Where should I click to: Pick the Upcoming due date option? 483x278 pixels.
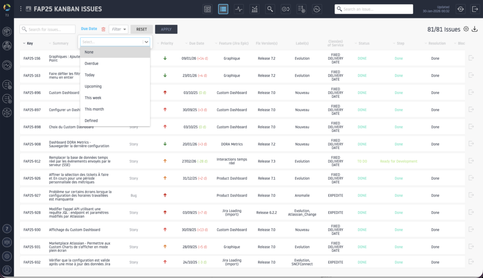pos(93,87)
